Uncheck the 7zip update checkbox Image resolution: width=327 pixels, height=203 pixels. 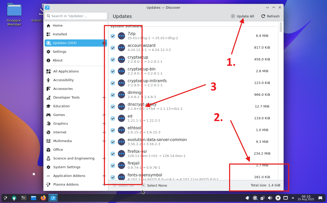(x=113, y=36)
